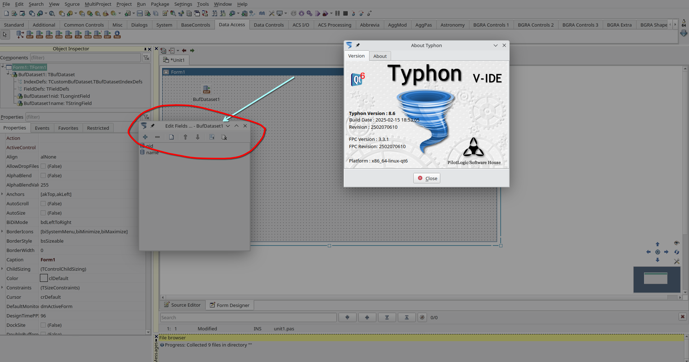Screen dimensions: 689x362
Task: Switch to About tab in About Typhon
Action: pos(380,56)
